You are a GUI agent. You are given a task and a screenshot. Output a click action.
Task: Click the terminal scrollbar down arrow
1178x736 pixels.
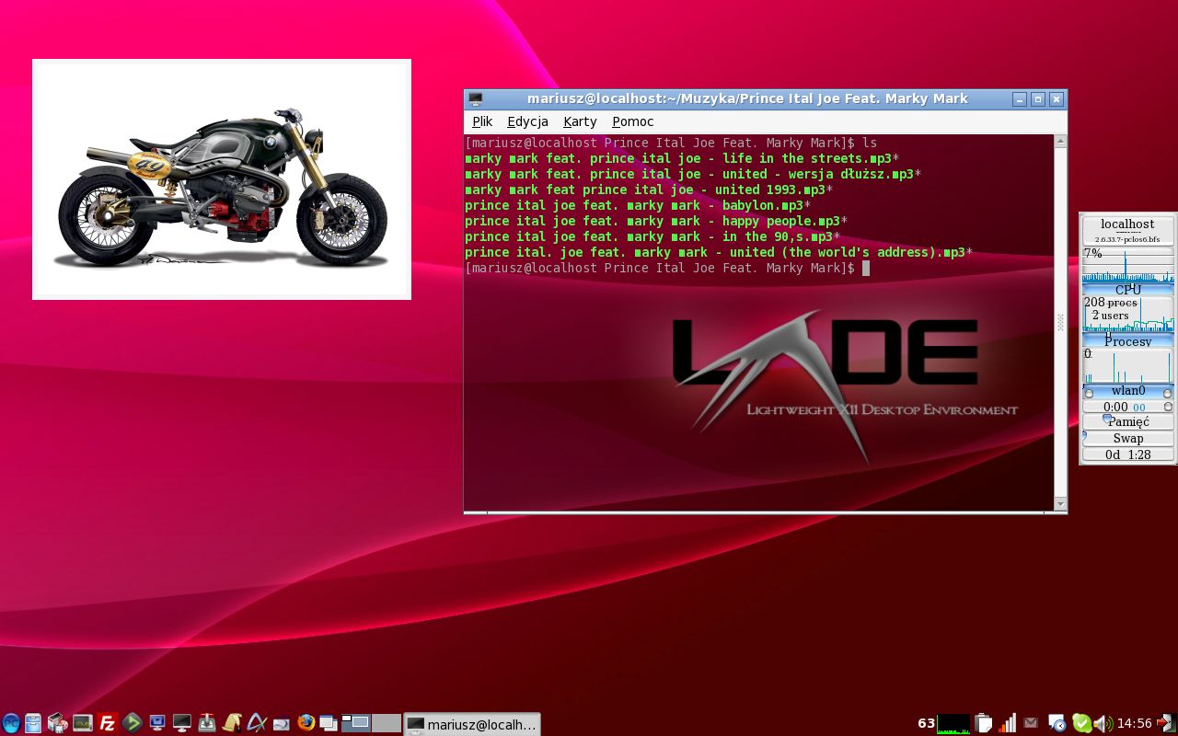pyautogui.click(x=1060, y=503)
